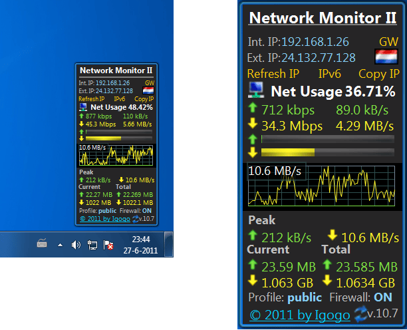407x330 pixels.
Task: Click the 10.6 MB/s graph scale label in large gadget
Action: tap(275, 171)
